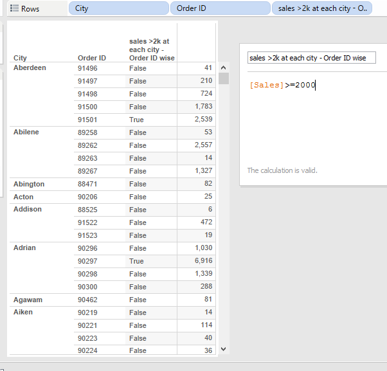Click Order ID 91500
Image resolution: width=387 pixels, height=371 pixels.
pos(87,107)
